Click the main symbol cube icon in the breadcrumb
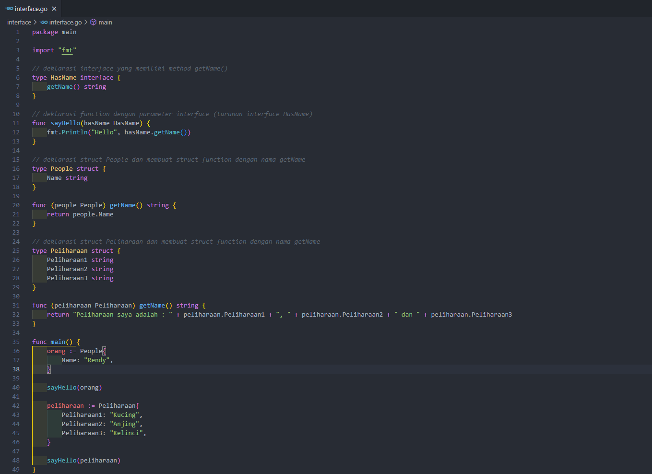This screenshot has width=652, height=474. 93,22
